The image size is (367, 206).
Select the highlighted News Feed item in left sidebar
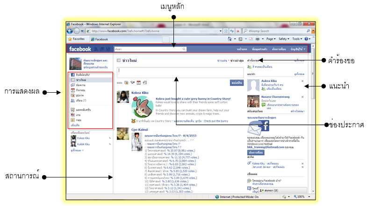(91, 80)
